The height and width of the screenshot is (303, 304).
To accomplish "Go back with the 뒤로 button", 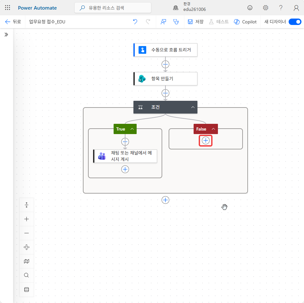I will pyautogui.click(x=13, y=22).
